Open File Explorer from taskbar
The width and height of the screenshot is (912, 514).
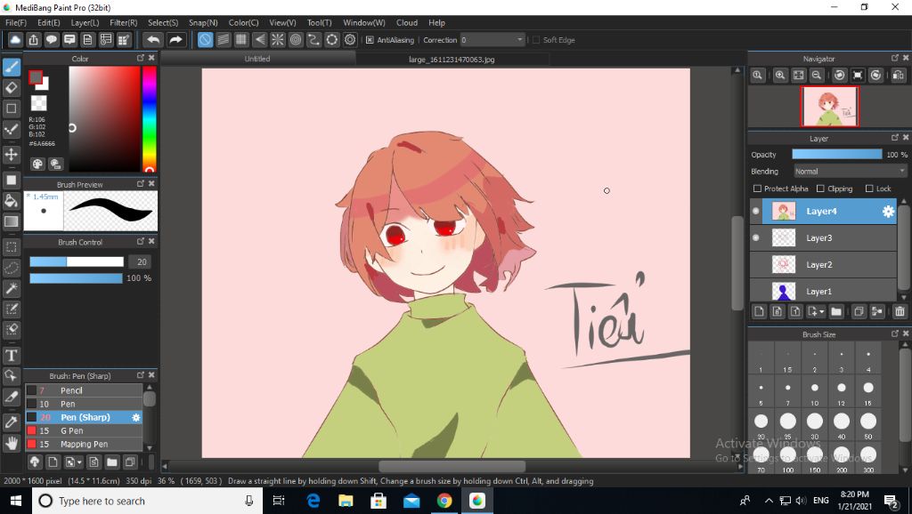click(x=346, y=501)
